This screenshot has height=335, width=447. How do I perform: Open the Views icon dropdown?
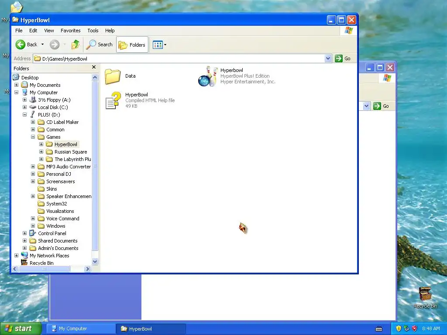[159, 45]
